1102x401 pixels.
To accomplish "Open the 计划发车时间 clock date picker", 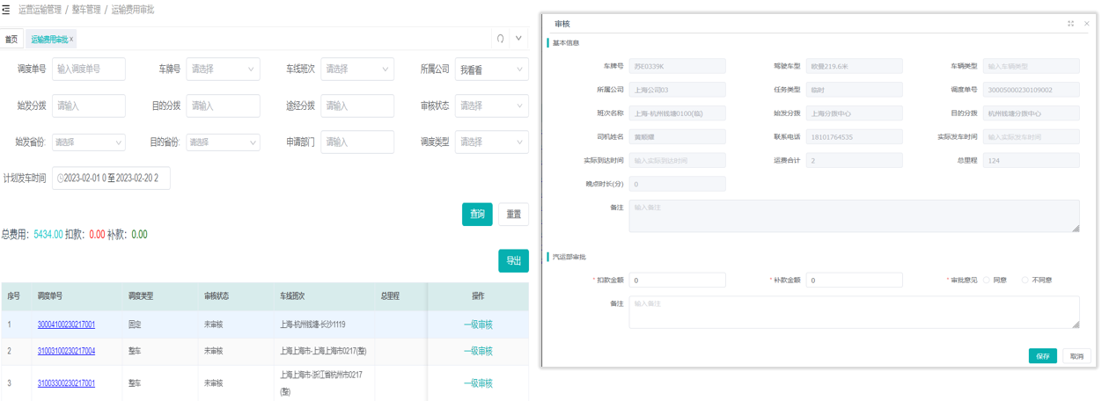I will click(x=61, y=179).
